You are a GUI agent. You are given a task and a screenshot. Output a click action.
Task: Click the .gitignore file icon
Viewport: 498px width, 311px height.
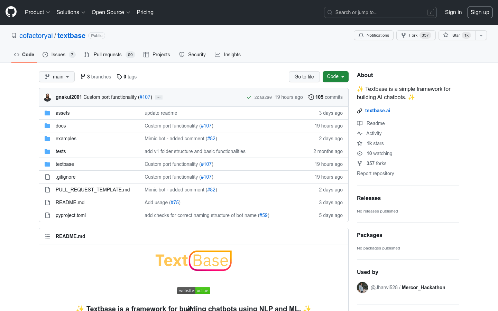point(47,177)
